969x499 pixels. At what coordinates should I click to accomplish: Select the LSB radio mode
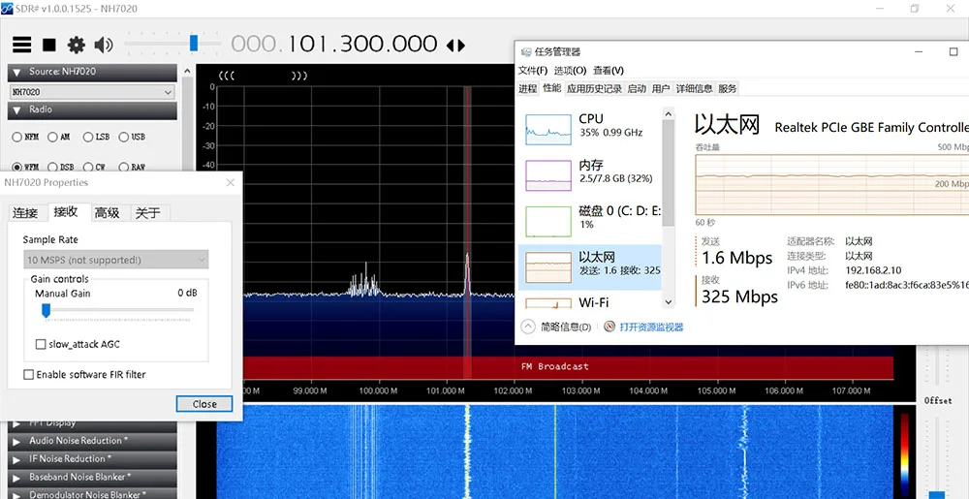96,137
